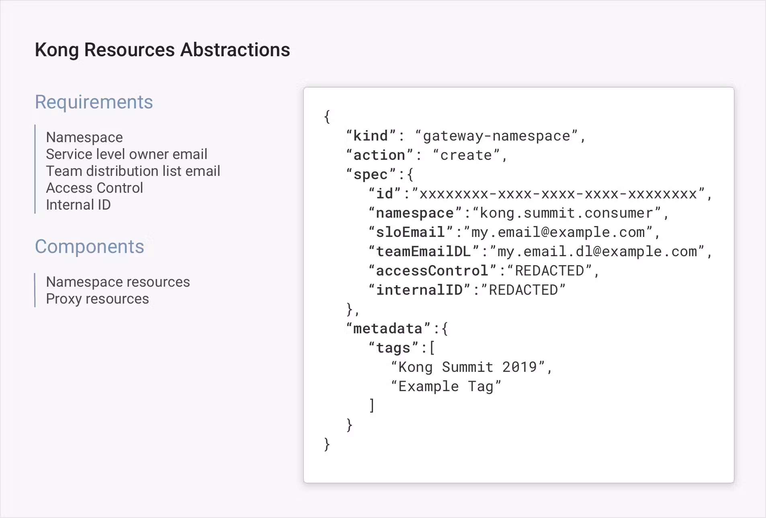Select the Access Control list item

(x=94, y=188)
